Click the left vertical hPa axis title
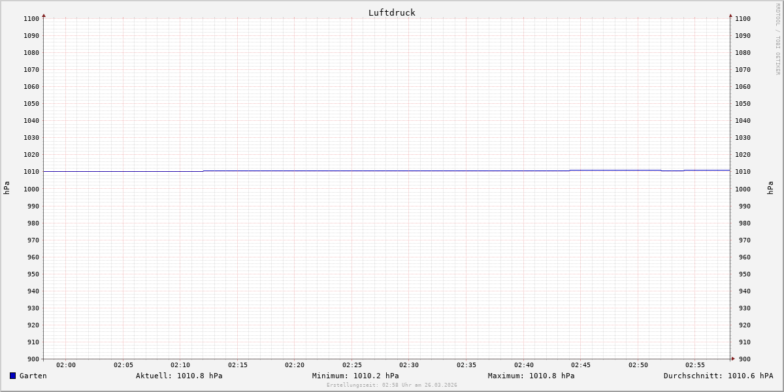The height and width of the screenshot is (392, 784). click(x=7, y=188)
